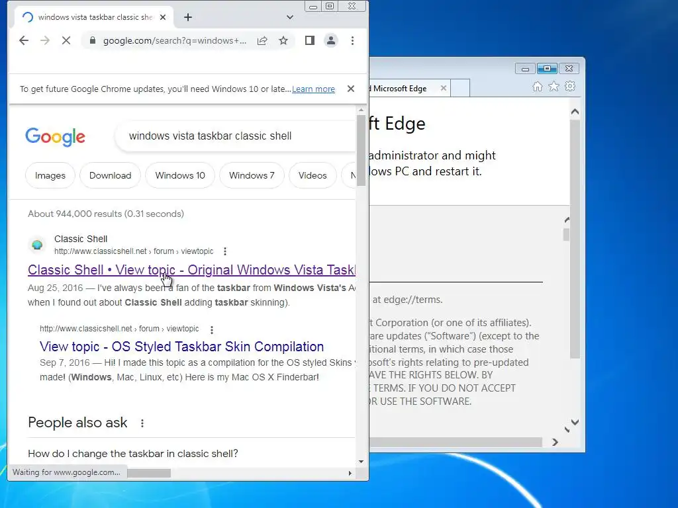Dismiss the Chrome update notification bar
The height and width of the screenshot is (508, 678).
(351, 89)
